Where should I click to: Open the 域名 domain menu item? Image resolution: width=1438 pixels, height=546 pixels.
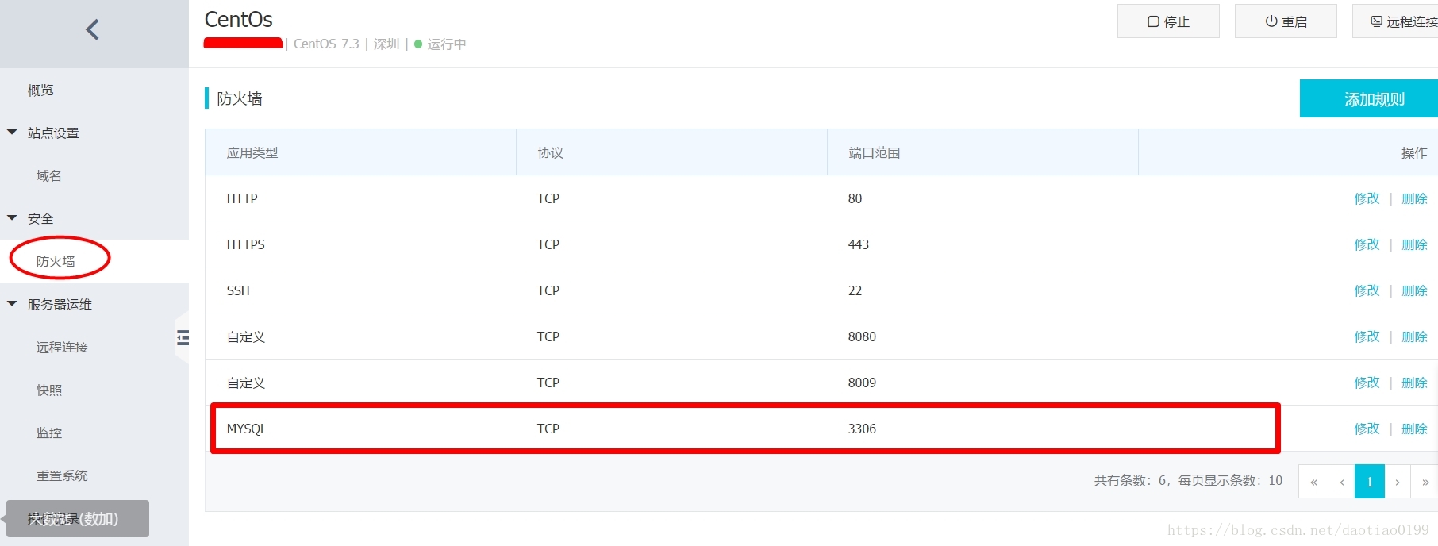[48, 175]
